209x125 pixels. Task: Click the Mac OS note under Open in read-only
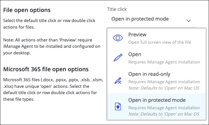click(163, 88)
